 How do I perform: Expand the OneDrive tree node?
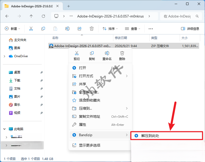tap(5, 56)
